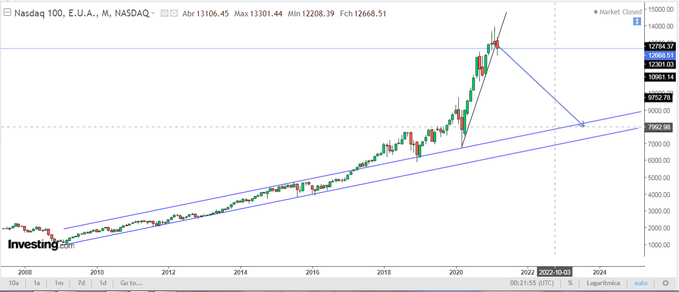Select the 1d time range
Screen dimensions: 679x292
click(x=103, y=283)
